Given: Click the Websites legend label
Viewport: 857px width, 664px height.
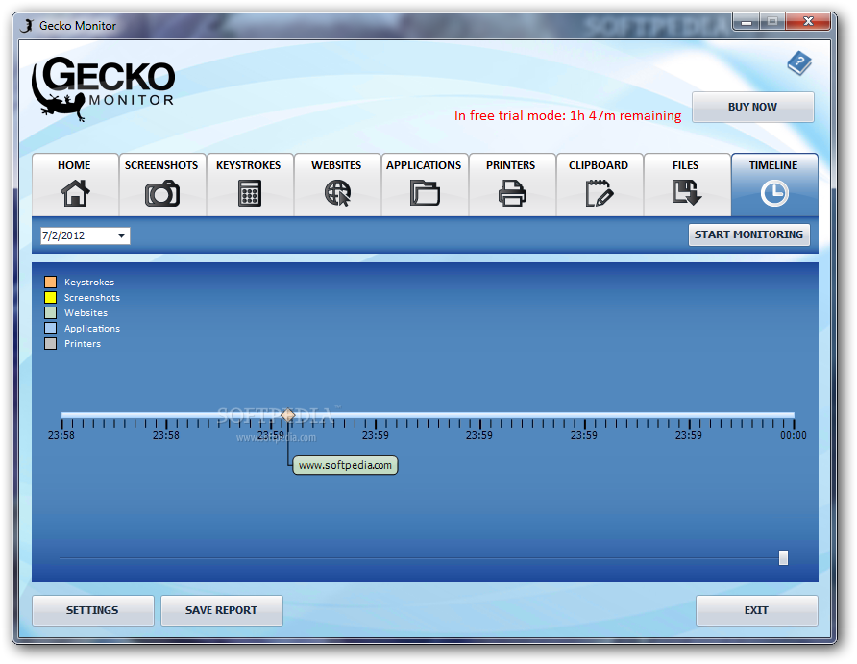Looking at the screenshot, I should (86, 312).
